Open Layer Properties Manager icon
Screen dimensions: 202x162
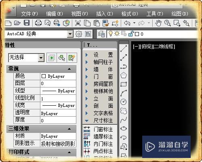(101, 34)
